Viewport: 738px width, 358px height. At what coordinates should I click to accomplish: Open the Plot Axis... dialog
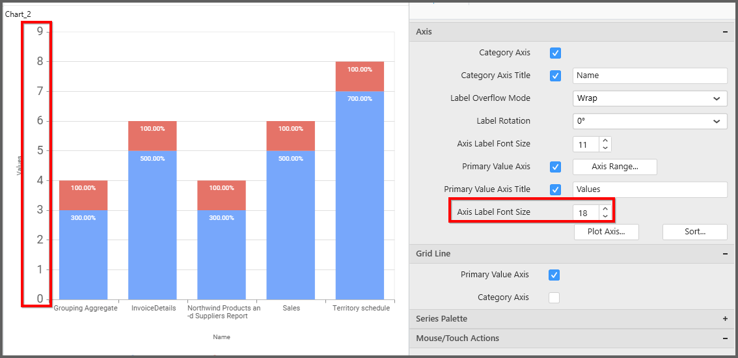coord(607,232)
